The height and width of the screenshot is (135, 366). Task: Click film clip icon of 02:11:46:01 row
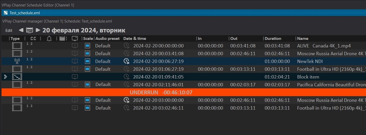17,84
